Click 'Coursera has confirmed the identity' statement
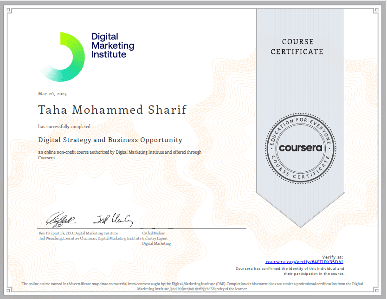387x299 pixels. point(290,271)
